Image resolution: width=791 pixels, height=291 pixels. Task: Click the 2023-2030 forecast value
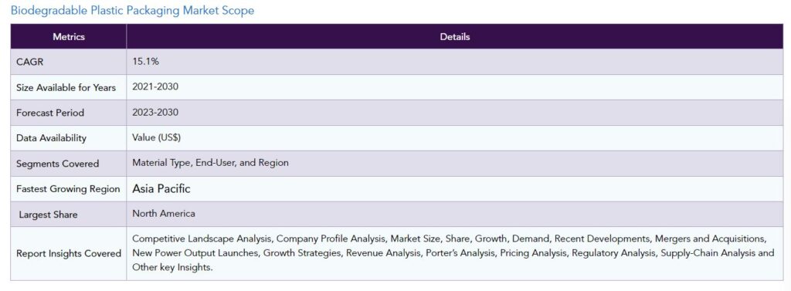155,112
